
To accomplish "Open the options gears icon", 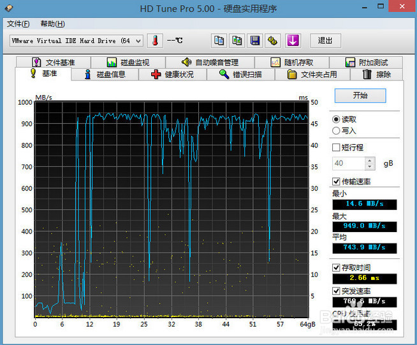I will (273, 41).
